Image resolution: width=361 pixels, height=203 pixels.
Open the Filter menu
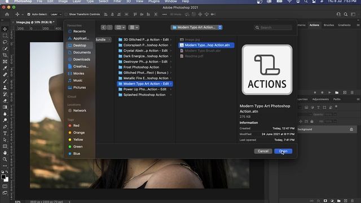click(x=117, y=1)
